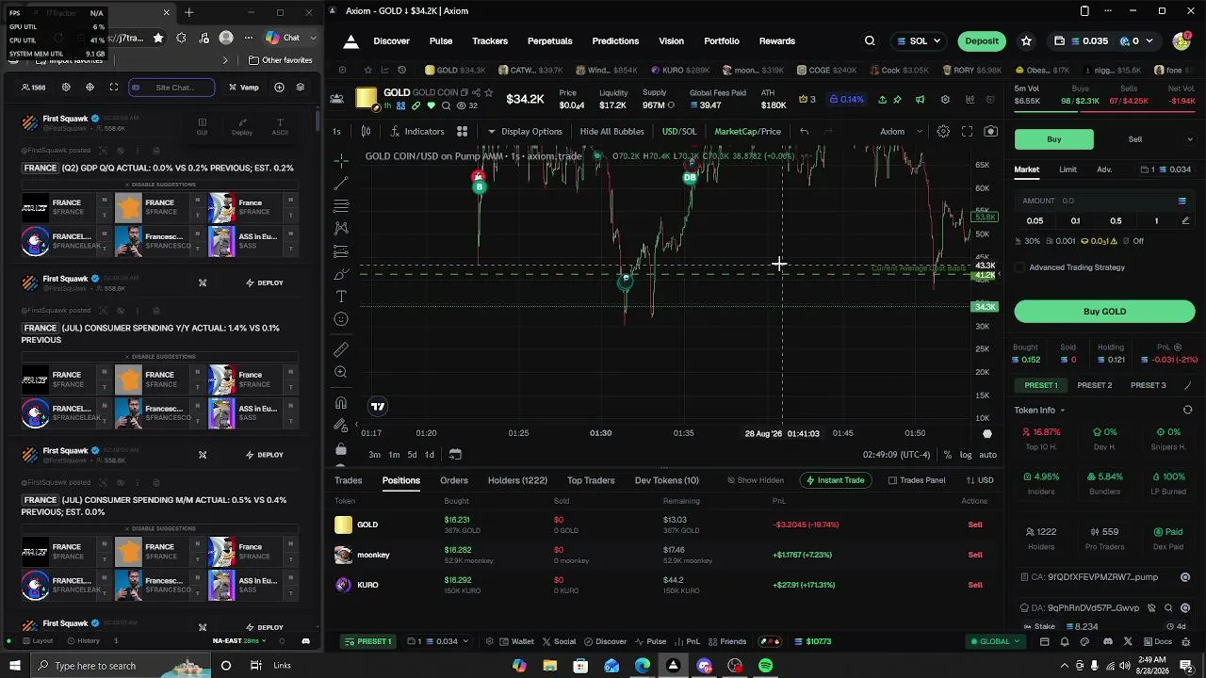Toggle USD/SOL chart currency
This screenshot has height=678, width=1206.
pyautogui.click(x=679, y=132)
